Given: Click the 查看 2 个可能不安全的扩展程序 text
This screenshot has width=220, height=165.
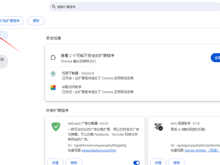Looking at the screenshot, I should click(87, 55).
